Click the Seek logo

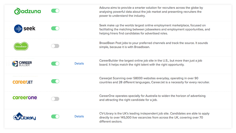[25, 29]
